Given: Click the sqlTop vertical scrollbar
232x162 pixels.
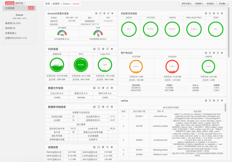Looking at the screenshot, I should (x=225, y=108).
